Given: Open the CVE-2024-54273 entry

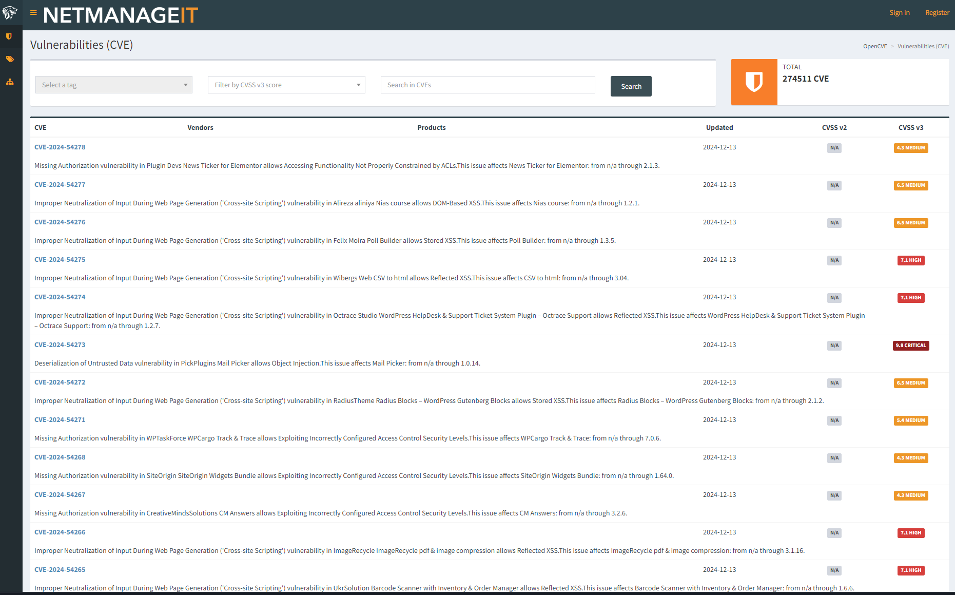Looking at the screenshot, I should pos(60,345).
